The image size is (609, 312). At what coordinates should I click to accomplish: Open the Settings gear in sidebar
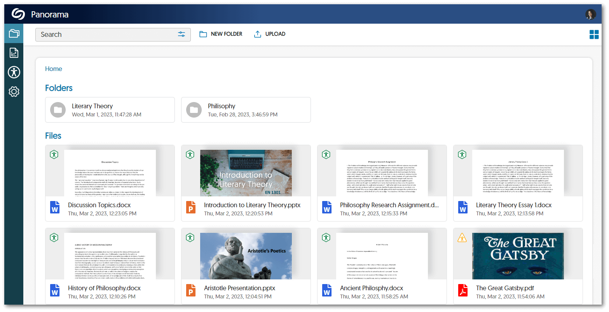14,92
